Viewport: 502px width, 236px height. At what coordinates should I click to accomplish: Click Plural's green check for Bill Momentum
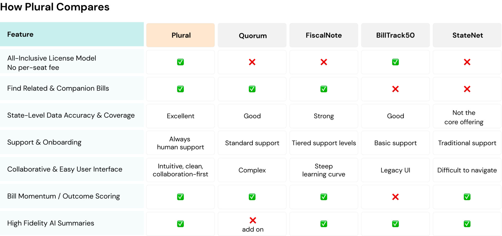[x=180, y=197]
